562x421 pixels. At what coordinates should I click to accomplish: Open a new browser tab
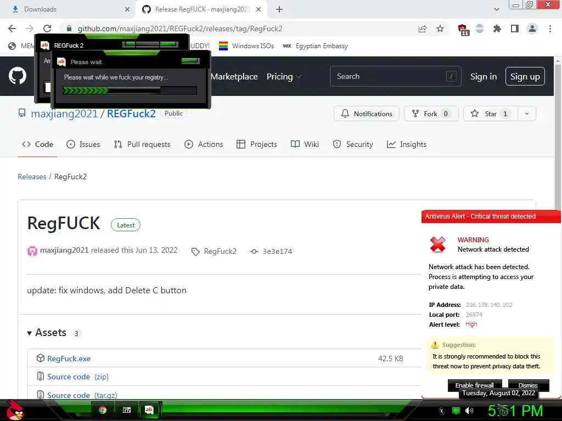click(x=279, y=10)
